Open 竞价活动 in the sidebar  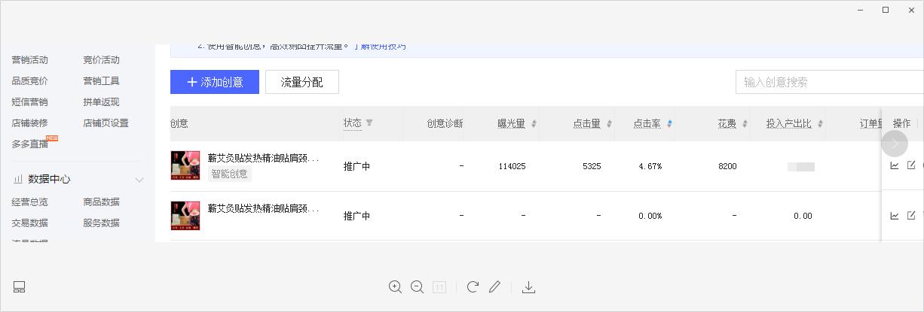click(x=101, y=60)
